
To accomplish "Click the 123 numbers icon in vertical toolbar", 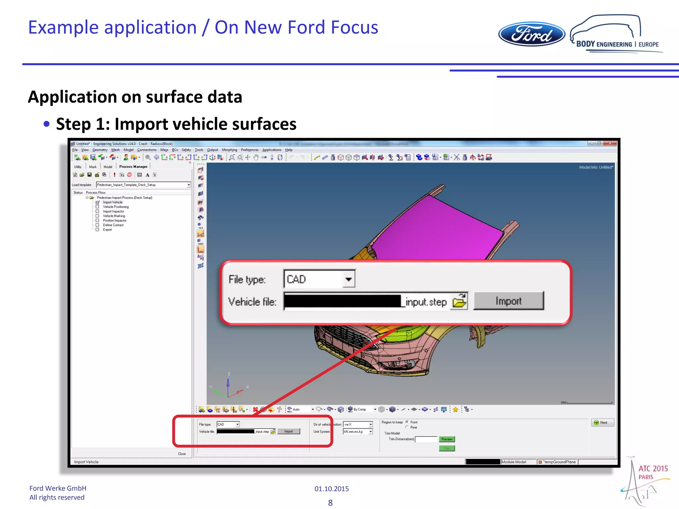I will 201,228.
